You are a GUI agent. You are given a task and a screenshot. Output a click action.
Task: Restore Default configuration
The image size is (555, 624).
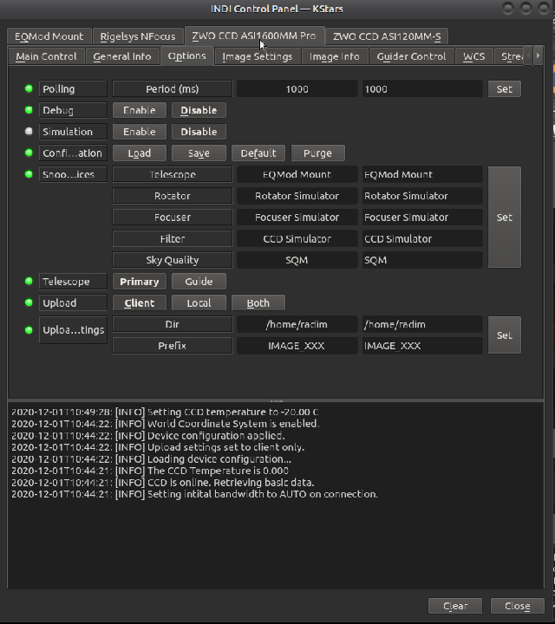[258, 153]
